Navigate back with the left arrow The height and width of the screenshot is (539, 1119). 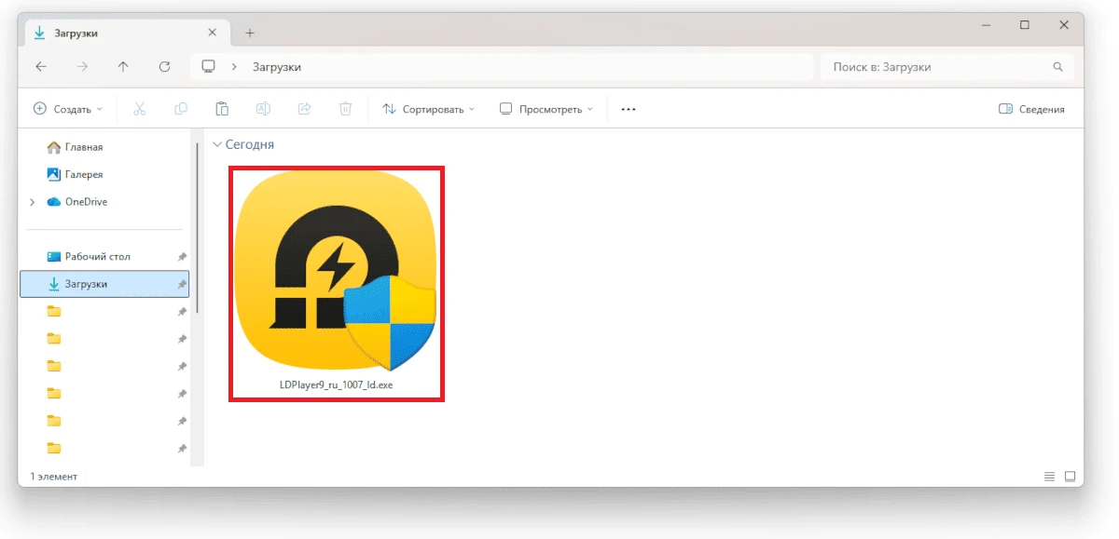tap(40, 67)
